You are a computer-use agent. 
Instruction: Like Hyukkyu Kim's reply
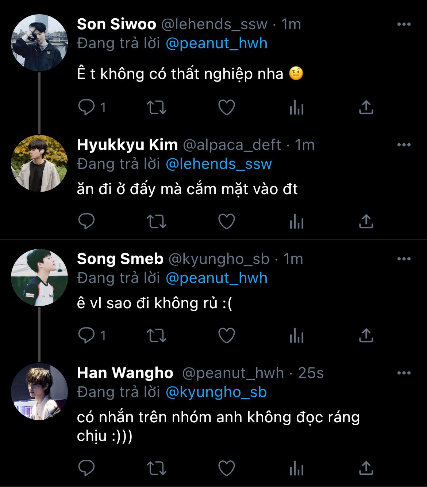226,221
